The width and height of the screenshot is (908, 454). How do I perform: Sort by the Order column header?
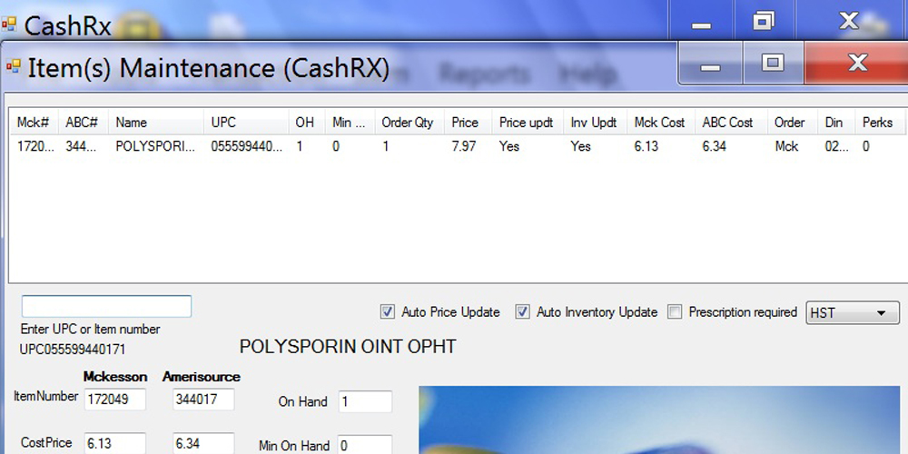tap(793, 123)
